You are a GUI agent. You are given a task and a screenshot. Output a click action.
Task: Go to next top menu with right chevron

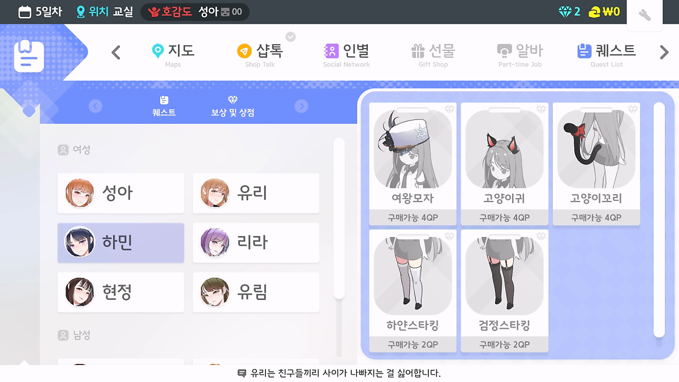pyautogui.click(x=664, y=53)
